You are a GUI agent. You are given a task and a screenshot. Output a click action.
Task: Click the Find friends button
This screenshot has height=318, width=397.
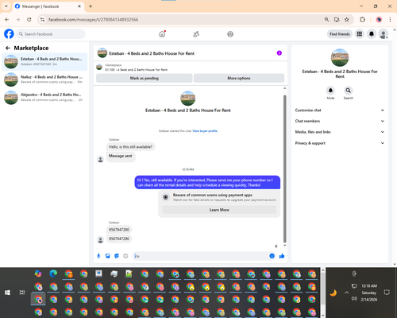[340, 34]
